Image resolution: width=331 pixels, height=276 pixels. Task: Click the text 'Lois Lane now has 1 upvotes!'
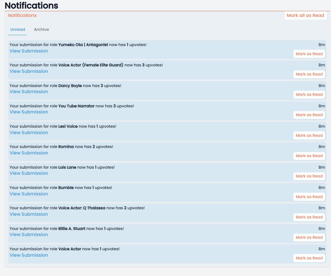(86, 167)
